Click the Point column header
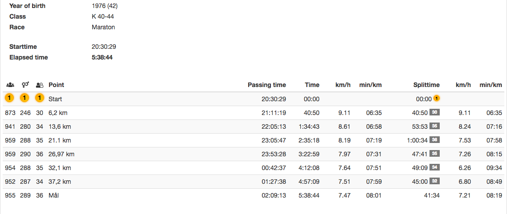The height and width of the screenshot is (214, 507). coord(56,85)
